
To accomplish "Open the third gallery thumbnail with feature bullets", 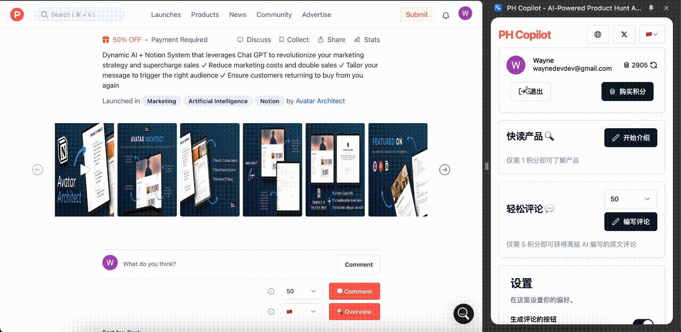I will pyautogui.click(x=210, y=170).
